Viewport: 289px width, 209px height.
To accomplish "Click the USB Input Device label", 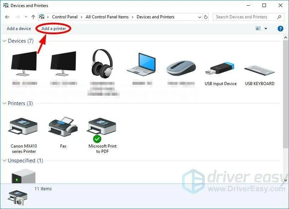I will pyautogui.click(x=221, y=84).
